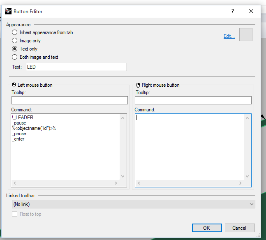
Task: Choose the Text only radio button
Action: (14, 49)
